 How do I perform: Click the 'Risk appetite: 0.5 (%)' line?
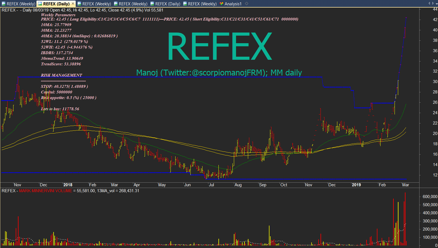click(68, 98)
